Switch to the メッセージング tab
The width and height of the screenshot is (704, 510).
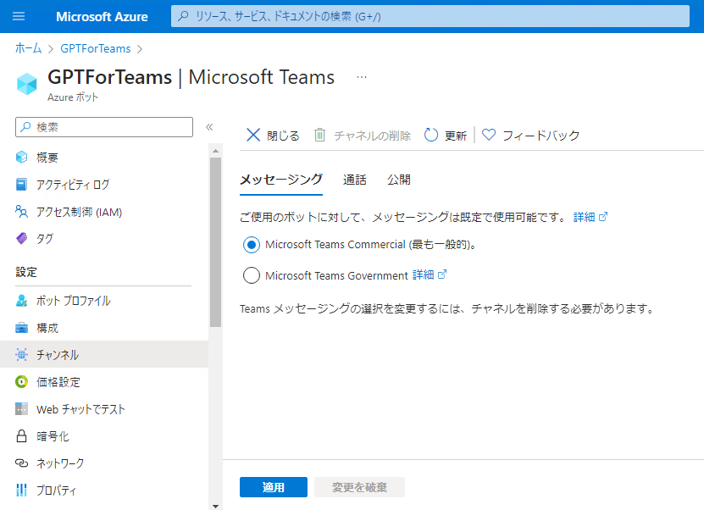point(281,180)
